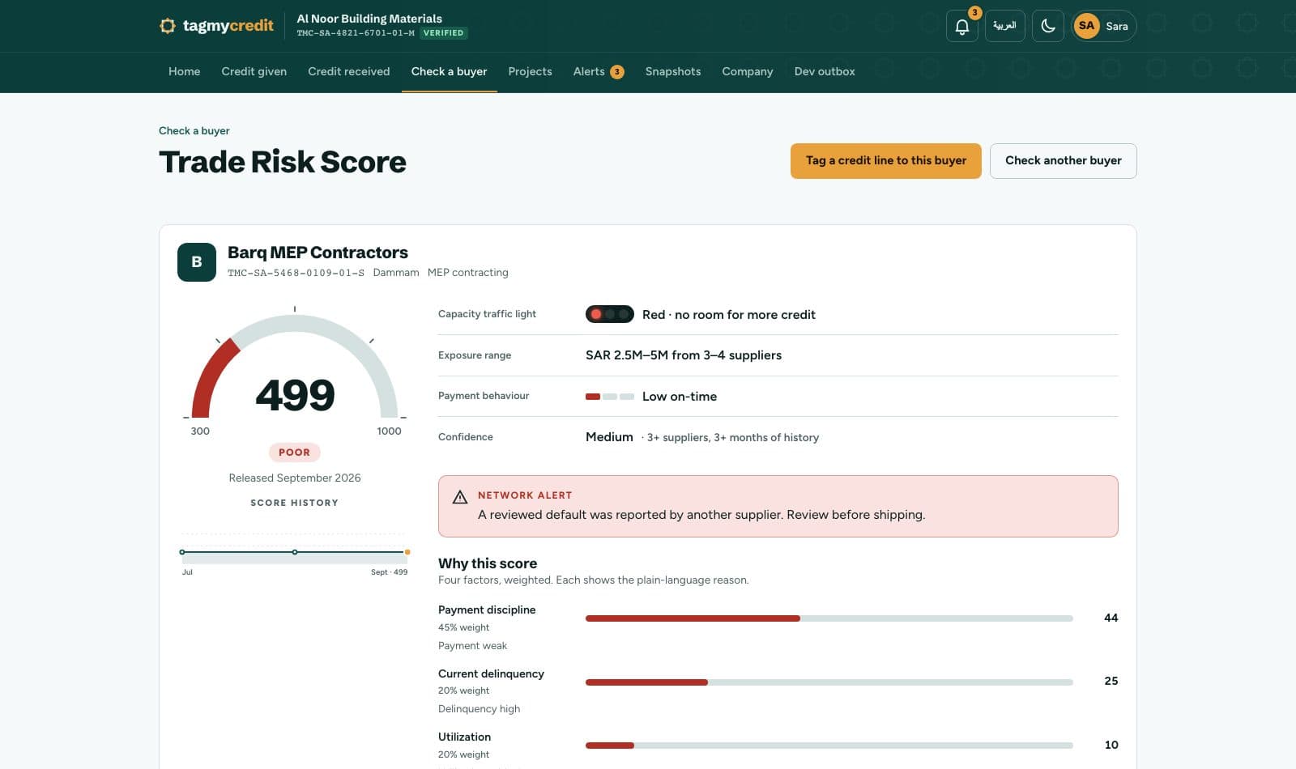
Task: Open the Dev outbox tab
Action: [x=824, y=71]
